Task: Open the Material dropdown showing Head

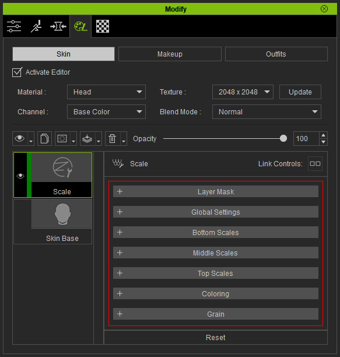Action: [106, 92]
